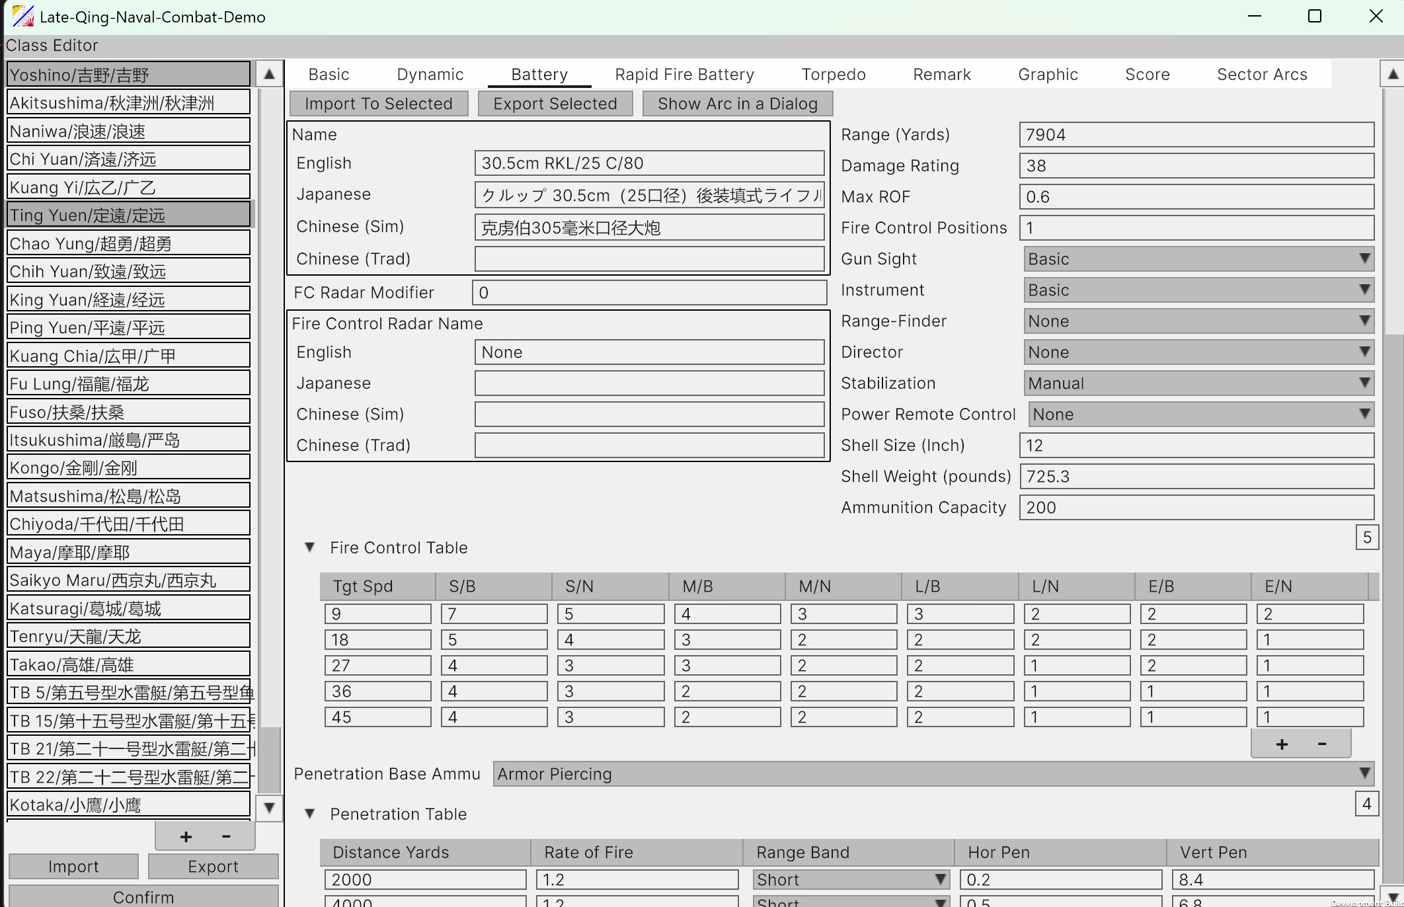
Task: Click the − icon below the ship class list
Action: [225, 836]
